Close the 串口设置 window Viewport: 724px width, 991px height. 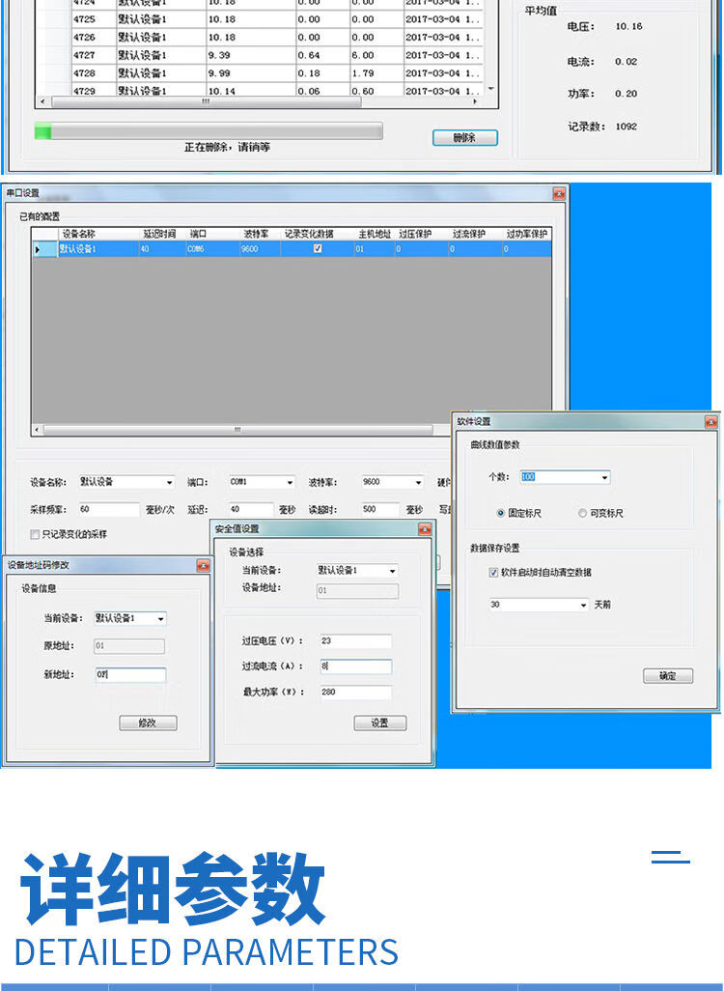click(x=558, y=194)
